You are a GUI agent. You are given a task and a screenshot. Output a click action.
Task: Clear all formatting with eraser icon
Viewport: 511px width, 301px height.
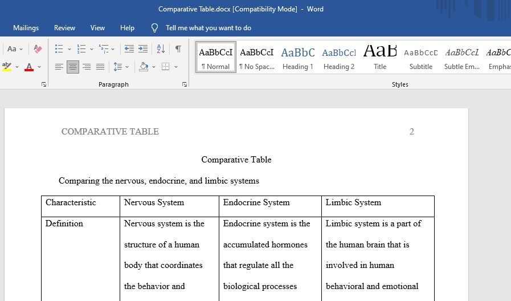pyautogui.click(x=38, y=49)
